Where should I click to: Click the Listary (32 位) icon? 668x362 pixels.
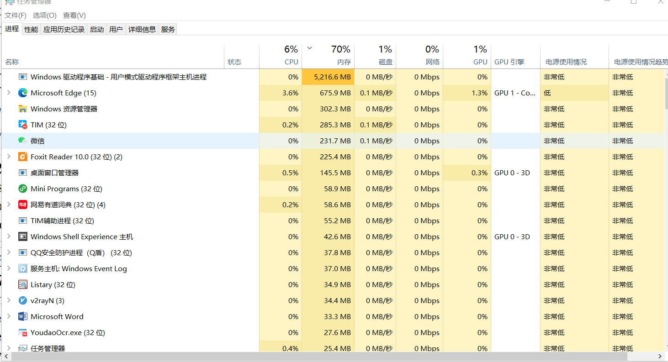point(23,284)
